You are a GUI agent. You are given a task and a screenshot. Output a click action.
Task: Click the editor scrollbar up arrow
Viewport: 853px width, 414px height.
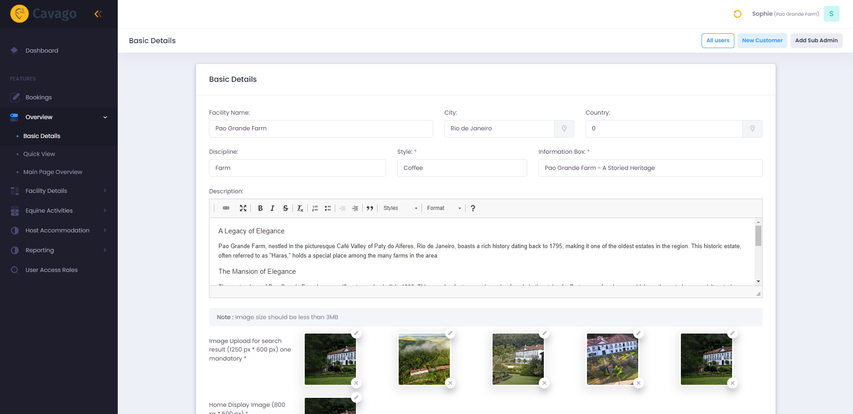coord(758,222)
